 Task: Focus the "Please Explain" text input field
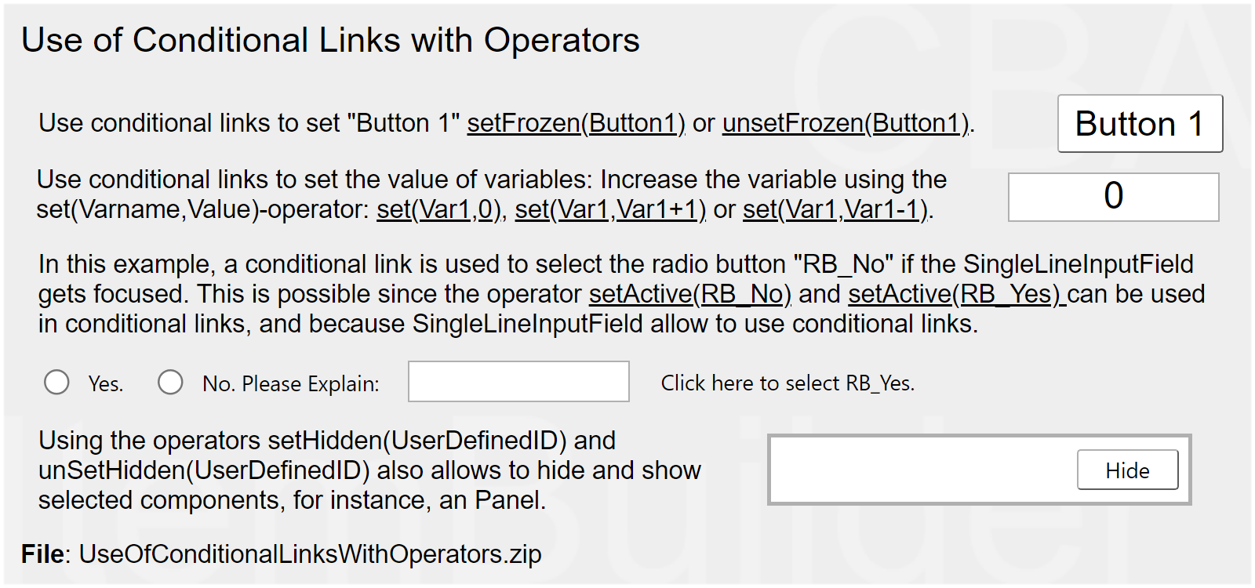[x=518, y=382]
